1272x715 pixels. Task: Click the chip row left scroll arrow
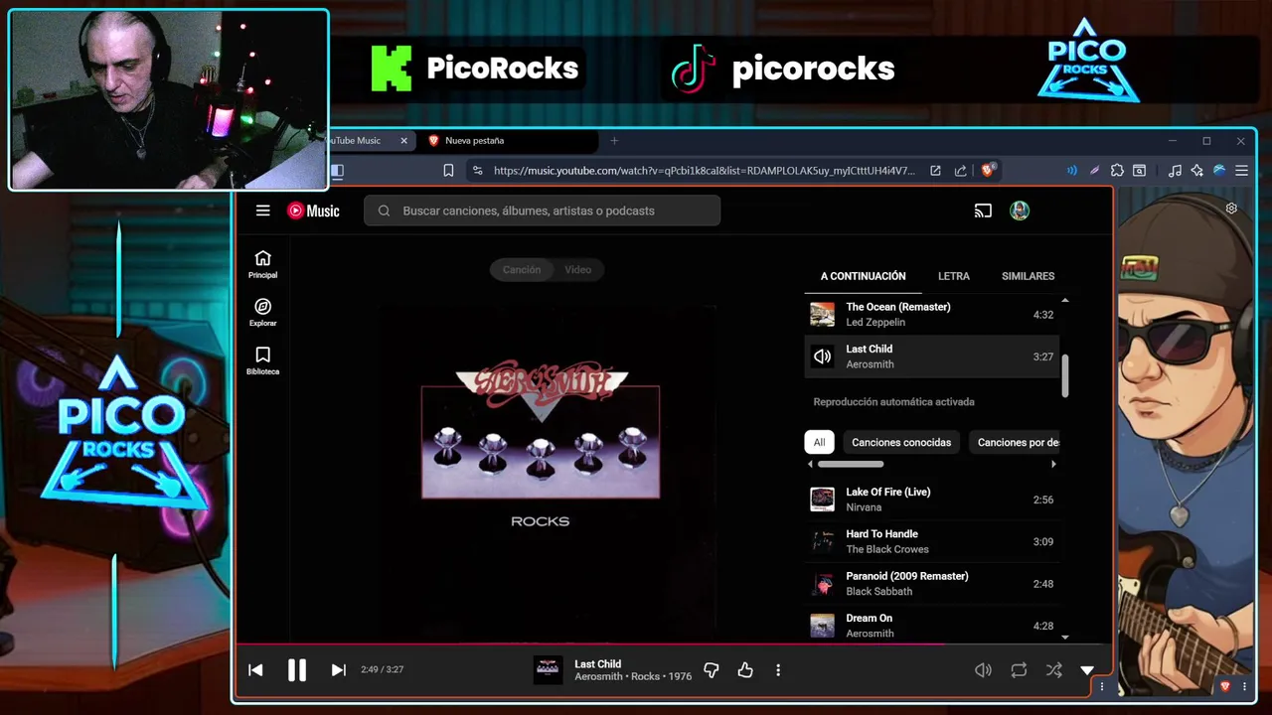(x=810, y=464)
